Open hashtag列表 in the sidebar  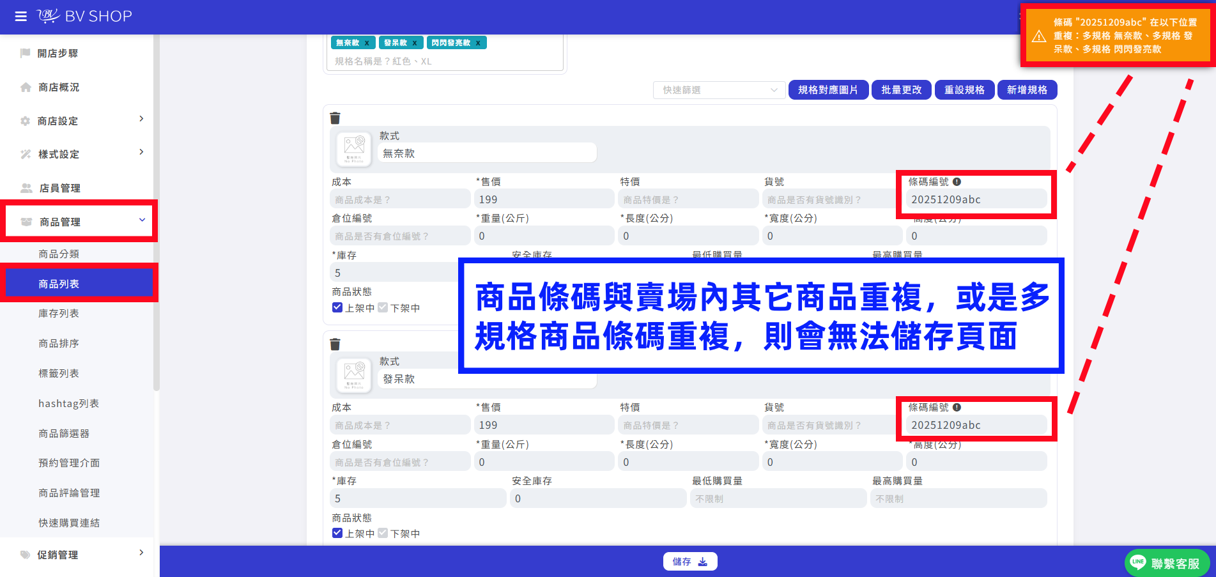coord(68,403)
